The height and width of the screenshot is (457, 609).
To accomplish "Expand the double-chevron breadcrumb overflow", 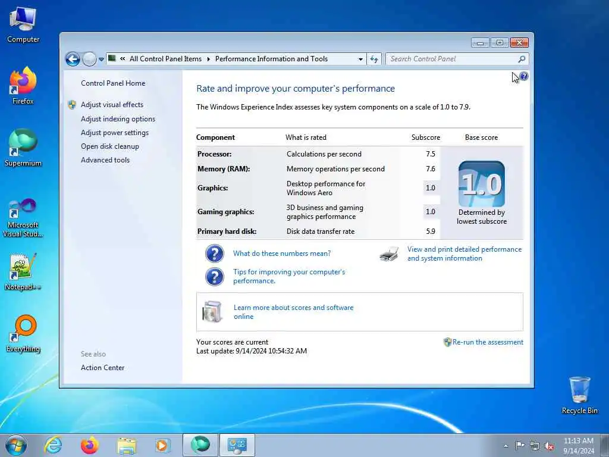I will (123, 59).
